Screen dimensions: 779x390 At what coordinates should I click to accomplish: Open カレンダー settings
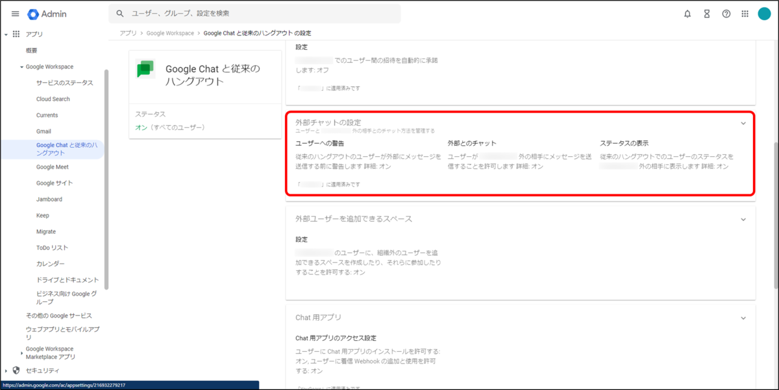[51, 264]
